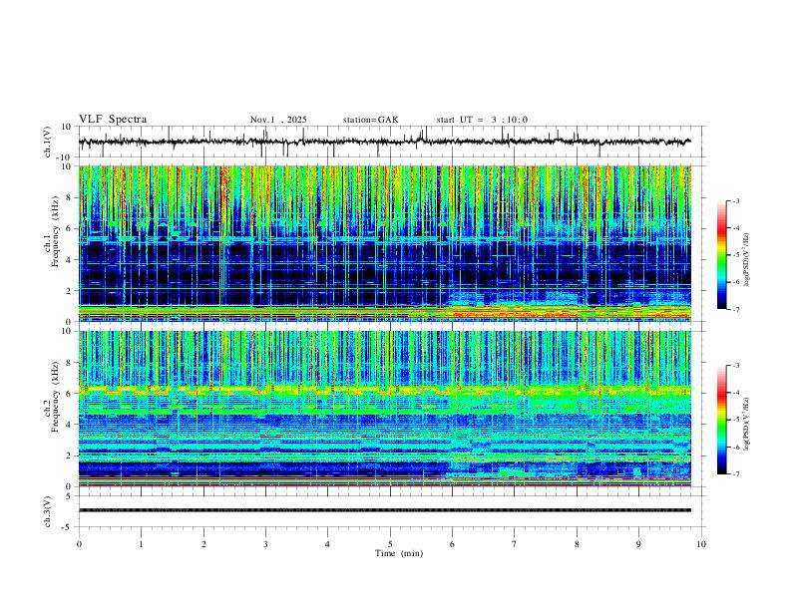Click time axis tick label "6" at bottom
790x610 pixels.
tap(452, 544)
